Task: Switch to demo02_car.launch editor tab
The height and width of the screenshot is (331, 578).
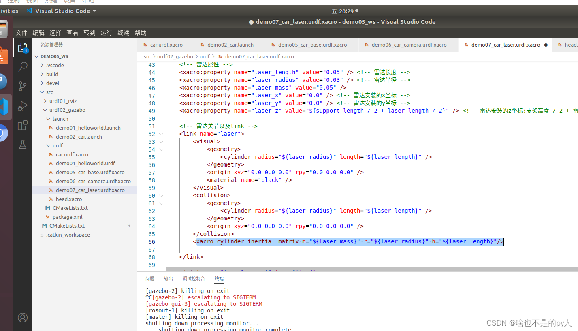Action: pos(230,45)
